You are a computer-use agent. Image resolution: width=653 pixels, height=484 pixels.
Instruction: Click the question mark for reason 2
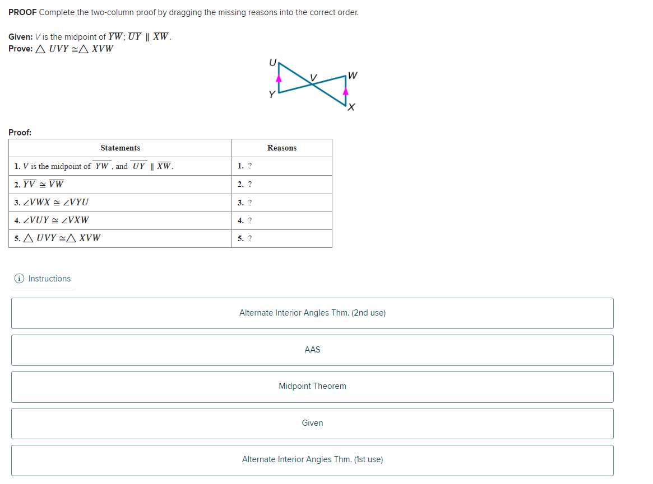pyautogui.click(x=250, y=184)
